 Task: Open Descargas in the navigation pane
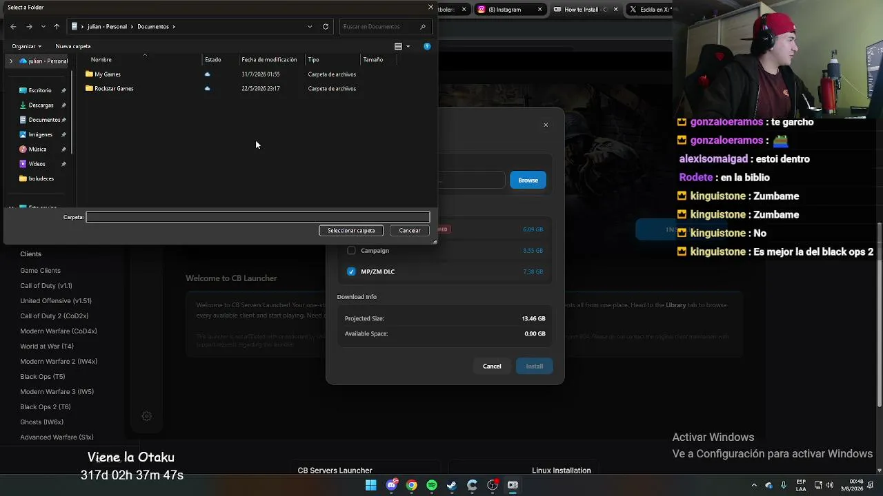click(41, 105)
